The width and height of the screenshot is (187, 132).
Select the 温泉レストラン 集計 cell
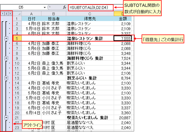coord(90,38)
